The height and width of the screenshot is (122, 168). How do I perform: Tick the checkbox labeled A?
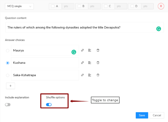point(53,6)
